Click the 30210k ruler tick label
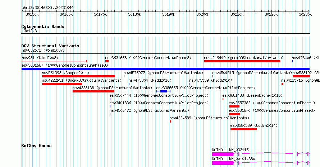 click(x=237, y=14)
